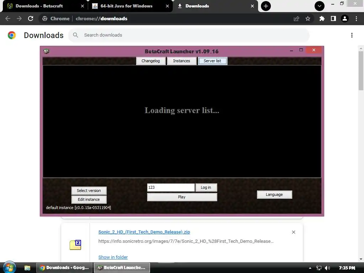Image resolution: width=364 pixels, height=273 pixels.
Task: Click the username field containing 123
Action: coord(171,187)
